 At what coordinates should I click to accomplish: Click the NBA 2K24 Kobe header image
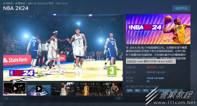pos(158,29)
